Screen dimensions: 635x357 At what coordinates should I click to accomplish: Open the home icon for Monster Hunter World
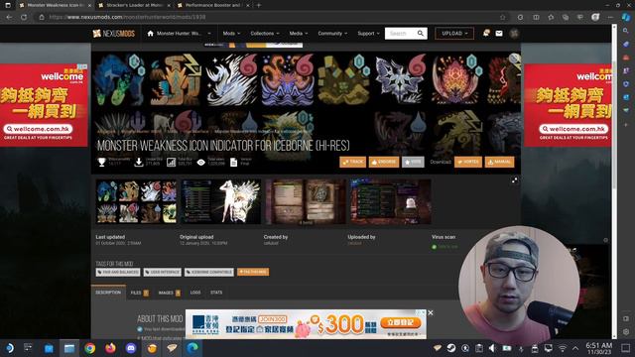pos(150,33)
